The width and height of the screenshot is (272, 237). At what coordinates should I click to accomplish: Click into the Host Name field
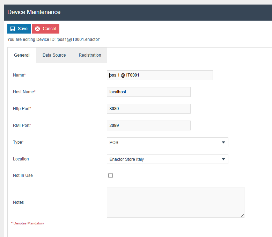tap(149, 92)
